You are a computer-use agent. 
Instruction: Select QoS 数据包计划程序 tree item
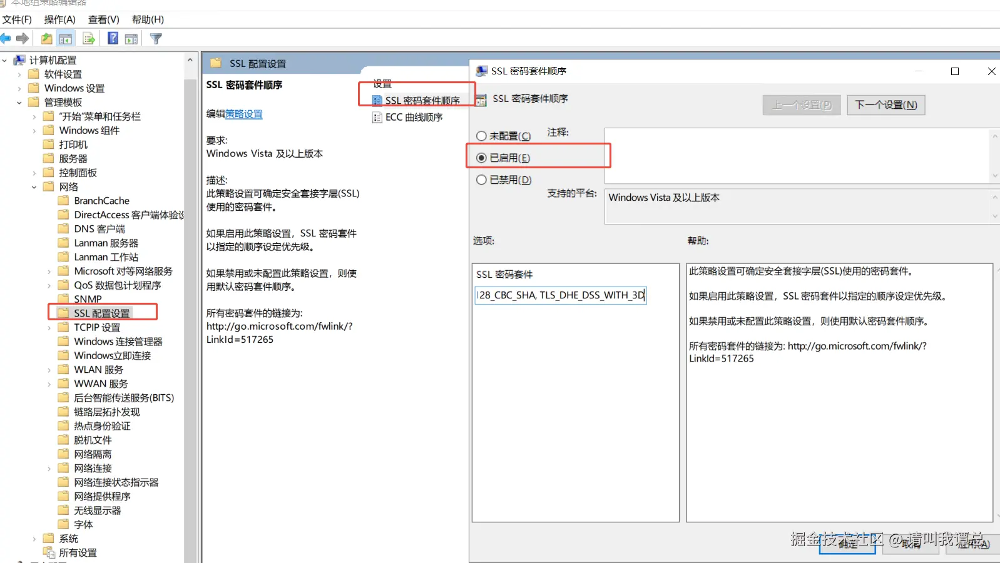[118, 285]
